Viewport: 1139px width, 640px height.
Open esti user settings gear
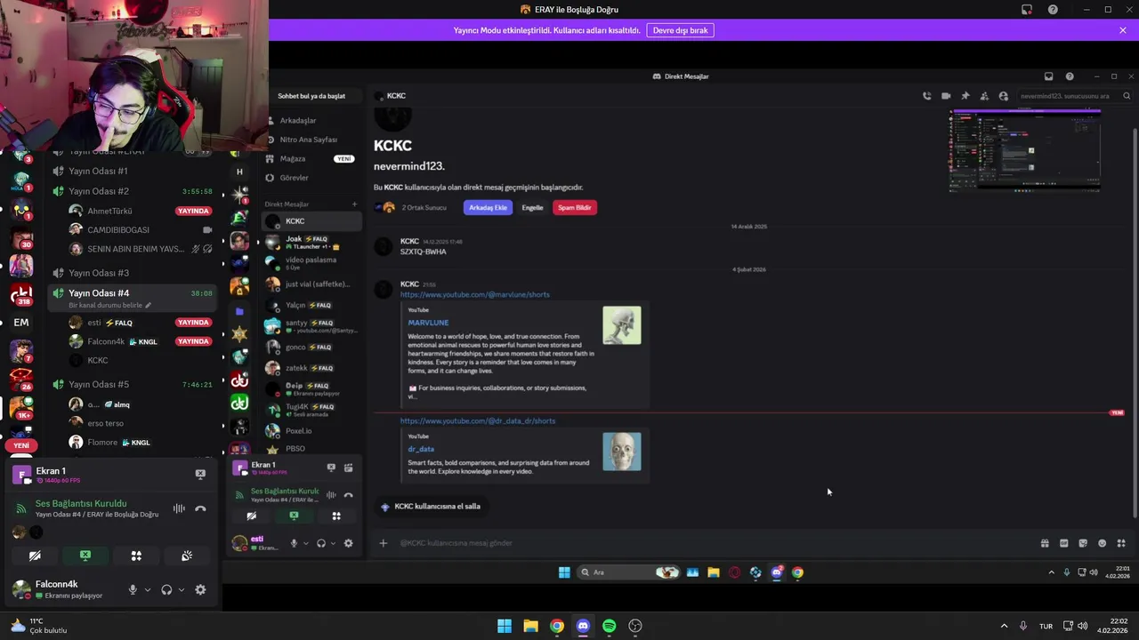click(348, 543)
